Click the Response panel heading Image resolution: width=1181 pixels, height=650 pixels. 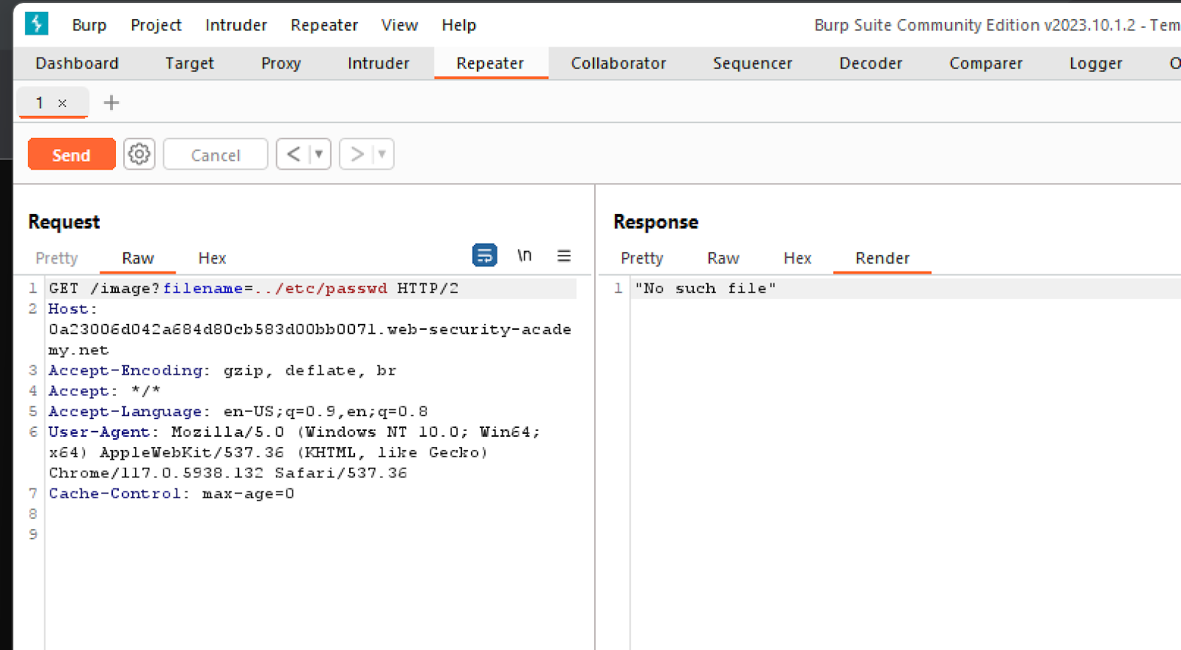click(x=656, y=222)
